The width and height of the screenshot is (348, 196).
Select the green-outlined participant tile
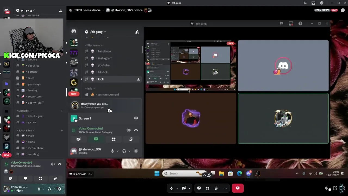283,118
